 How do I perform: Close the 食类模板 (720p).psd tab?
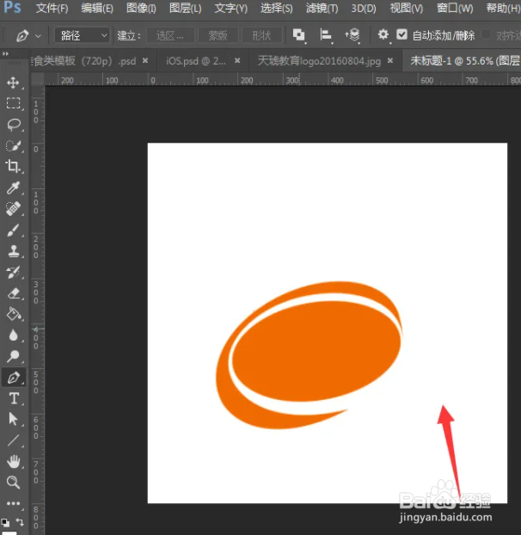pyautogui.click(x=145, y=61)
